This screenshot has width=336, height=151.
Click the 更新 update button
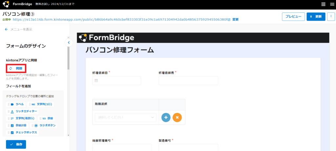coord(316,16)
